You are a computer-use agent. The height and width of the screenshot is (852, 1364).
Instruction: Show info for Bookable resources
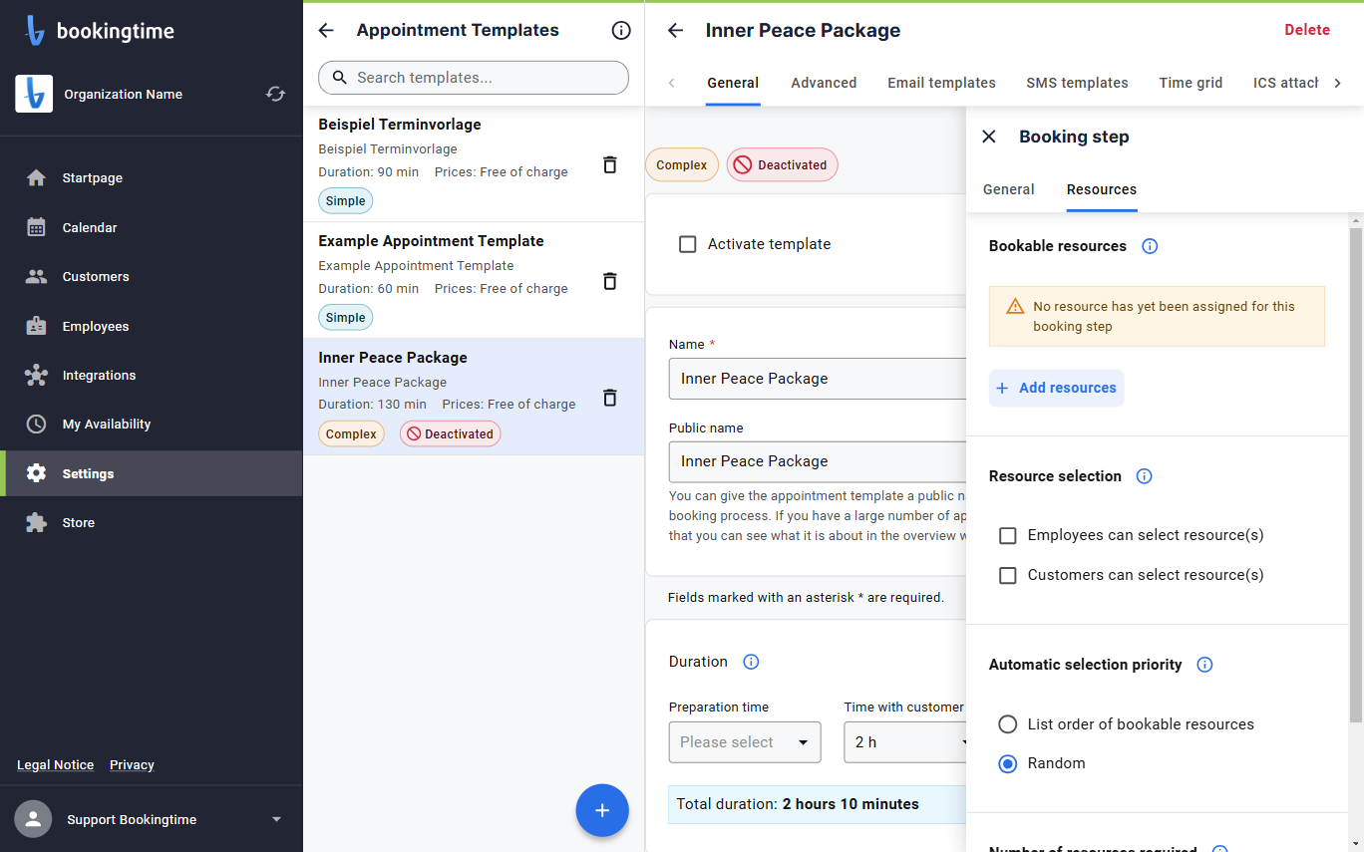[x=1150, y=246]
